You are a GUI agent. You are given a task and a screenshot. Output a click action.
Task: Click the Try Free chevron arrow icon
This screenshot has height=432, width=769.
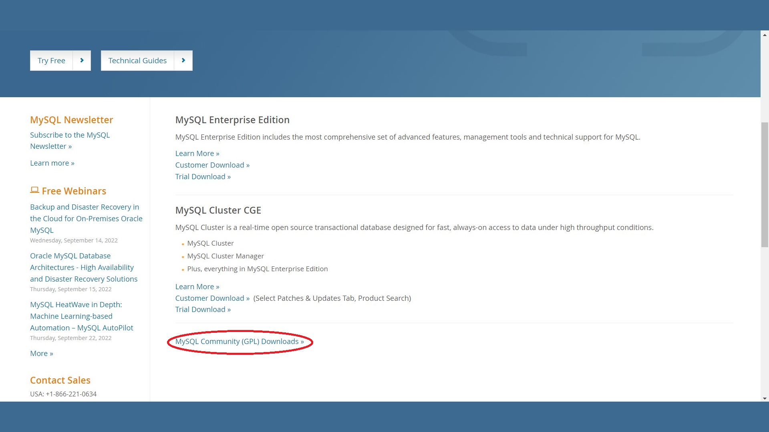pyautogui.click(x=82, y=60)
